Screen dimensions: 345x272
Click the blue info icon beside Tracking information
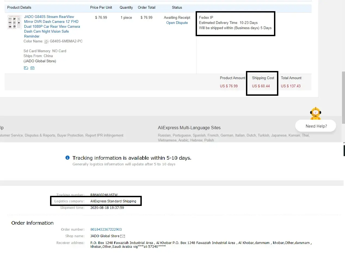click(67, 157)
